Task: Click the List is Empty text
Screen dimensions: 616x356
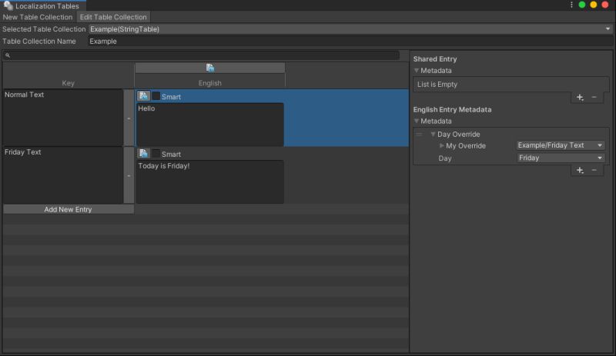Action: click(437, 85)
